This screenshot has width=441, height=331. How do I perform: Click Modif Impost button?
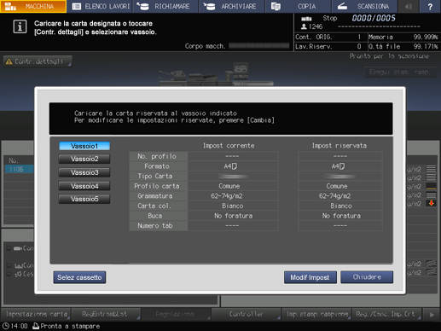coord(310,277)
